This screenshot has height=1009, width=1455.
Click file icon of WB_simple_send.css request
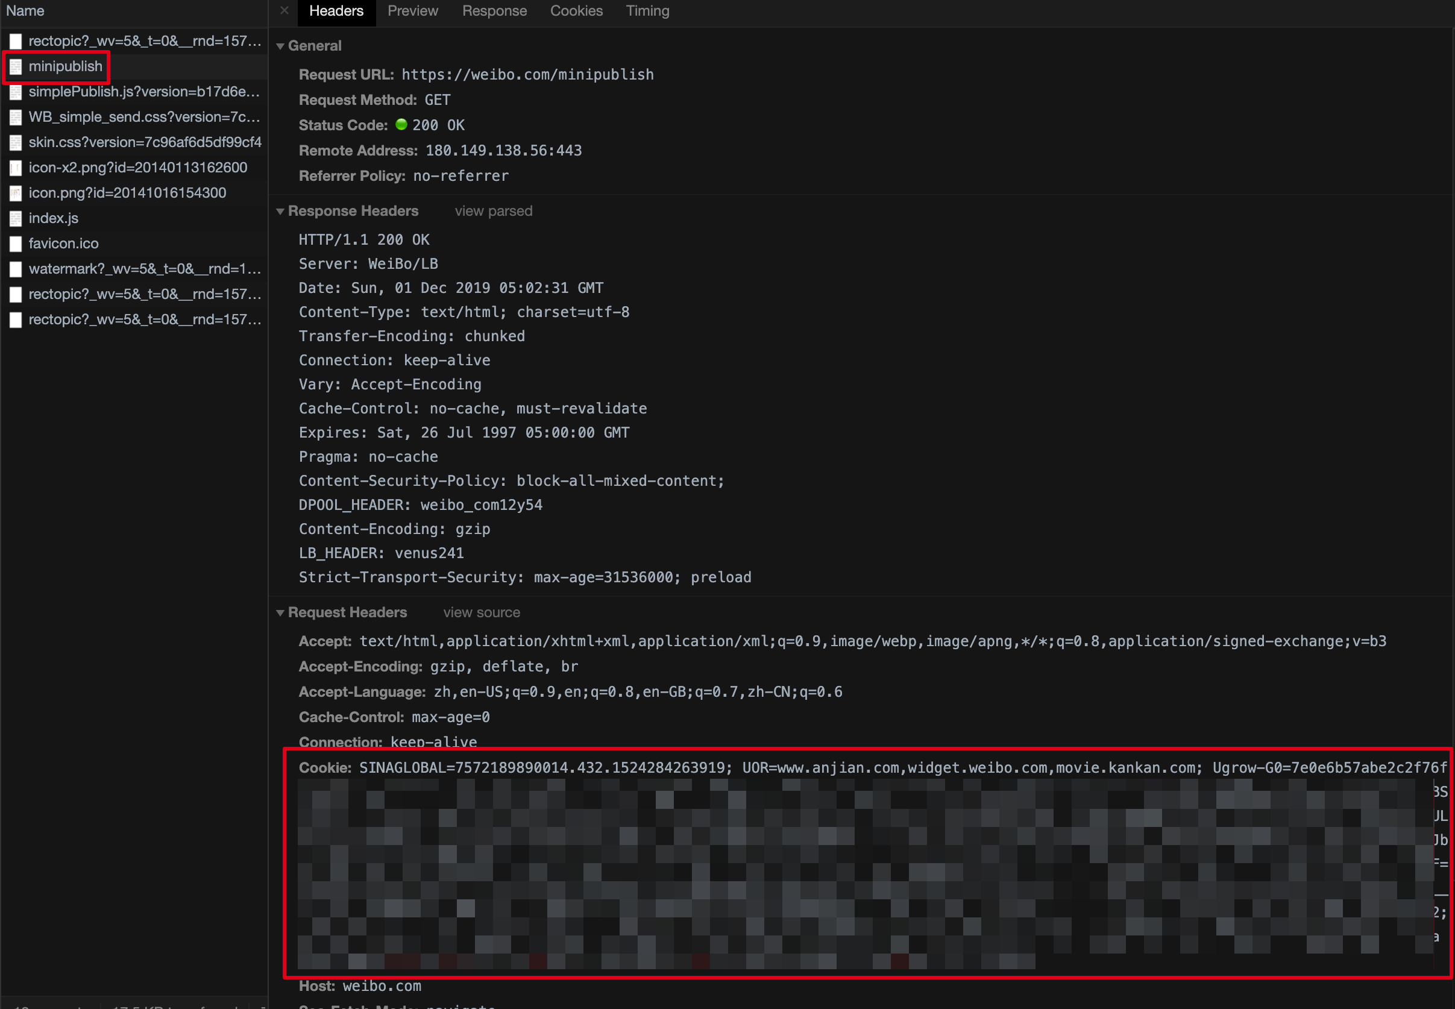(16, 118)
